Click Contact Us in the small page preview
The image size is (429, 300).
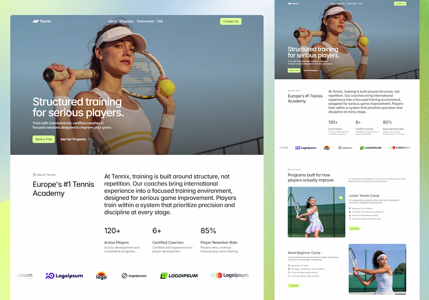(x=400, y=4)
